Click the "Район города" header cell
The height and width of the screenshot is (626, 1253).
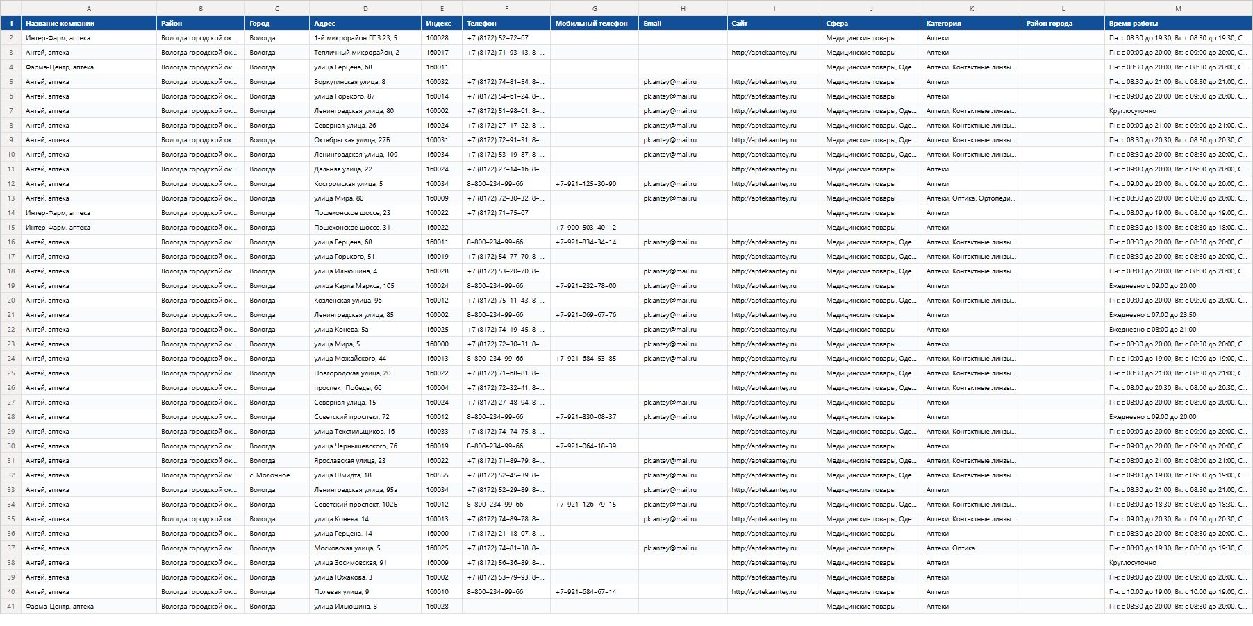tap(1063, 24)
